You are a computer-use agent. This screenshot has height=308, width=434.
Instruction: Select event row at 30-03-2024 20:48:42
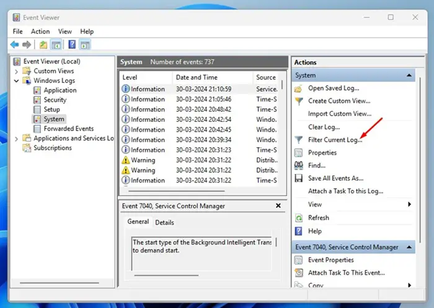point(199,109)
